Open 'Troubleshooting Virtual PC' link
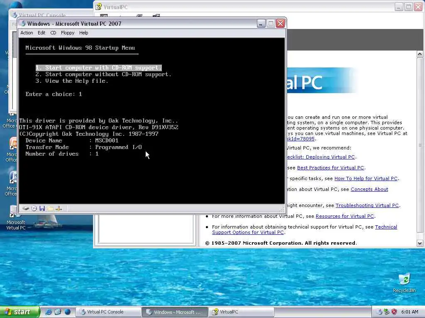Image resolution: width=425 pixels, height=318 pixels. point(367,205)
